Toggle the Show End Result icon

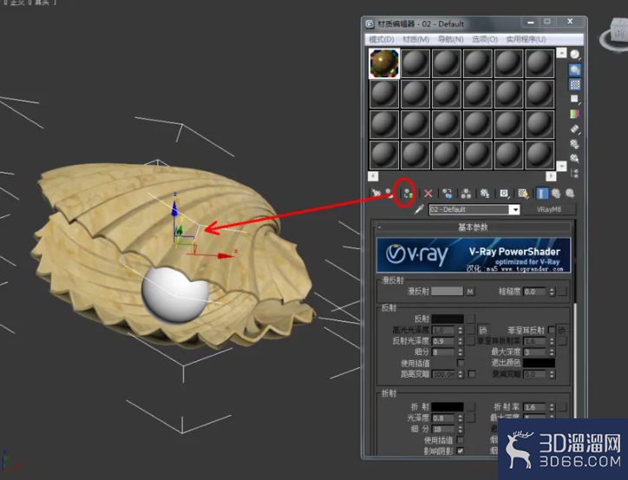tap(542, 194)
